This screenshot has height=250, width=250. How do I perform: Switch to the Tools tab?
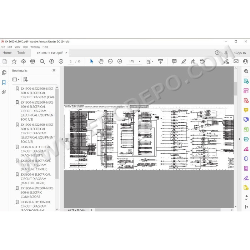pos(21,53)
